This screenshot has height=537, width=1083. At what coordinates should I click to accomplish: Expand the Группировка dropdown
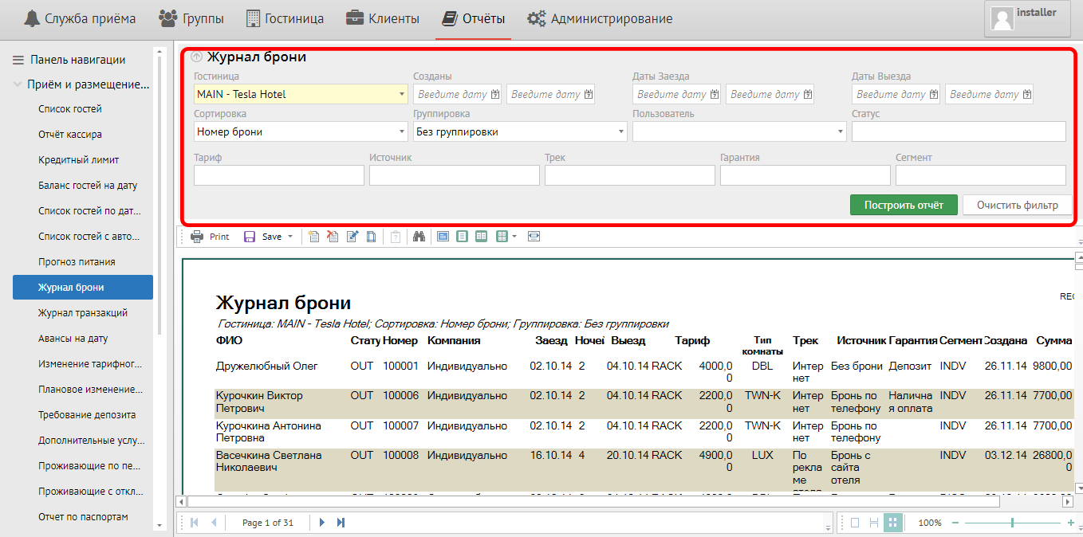621,131
